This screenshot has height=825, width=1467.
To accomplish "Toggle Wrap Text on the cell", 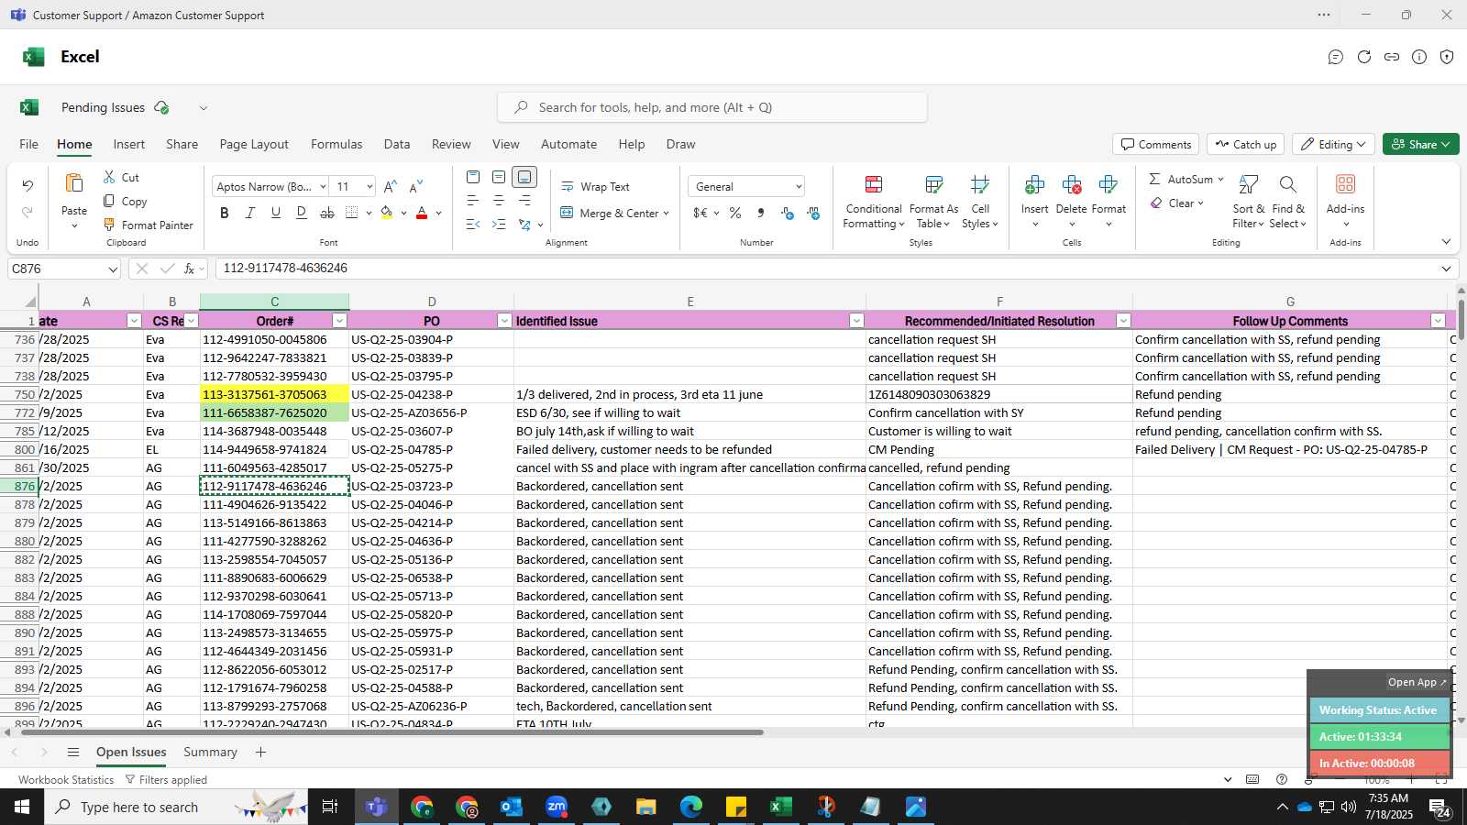I will [x=595, y=186].
